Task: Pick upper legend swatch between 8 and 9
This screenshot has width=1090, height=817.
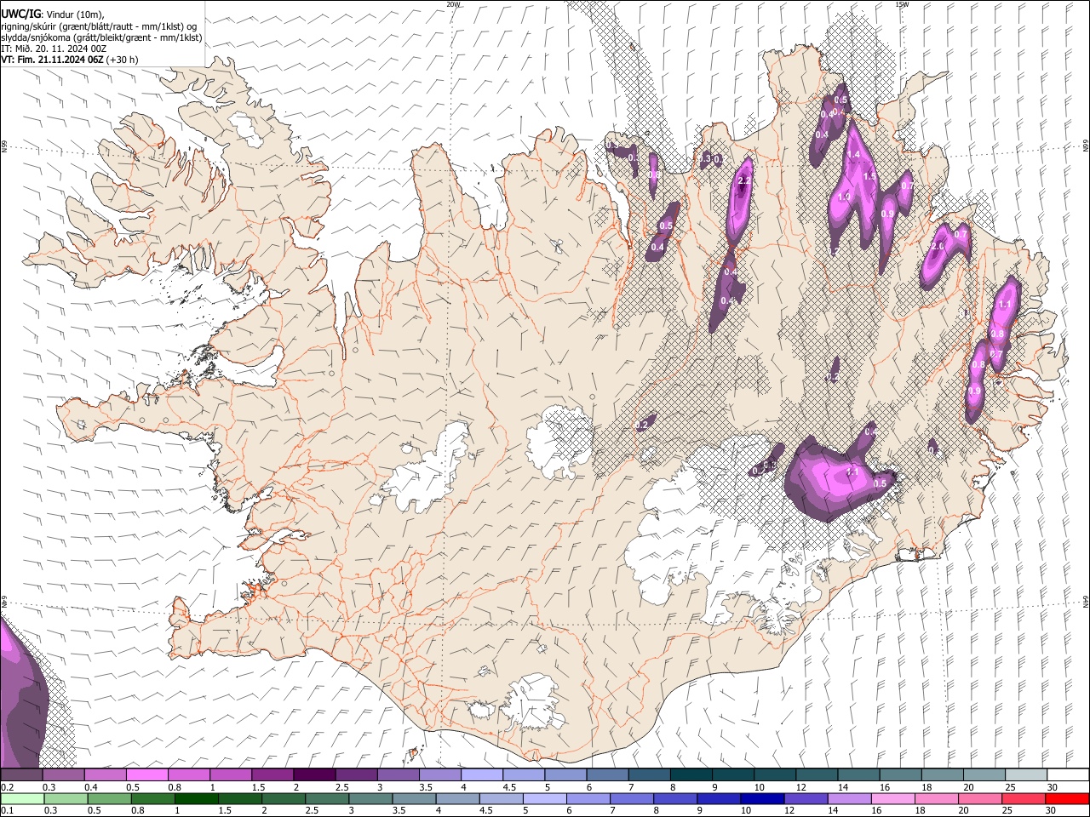Action: pos(691,775)
